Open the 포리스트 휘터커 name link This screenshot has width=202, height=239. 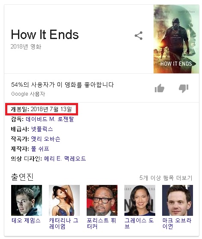pyautogui.click(x=101, y=224)
